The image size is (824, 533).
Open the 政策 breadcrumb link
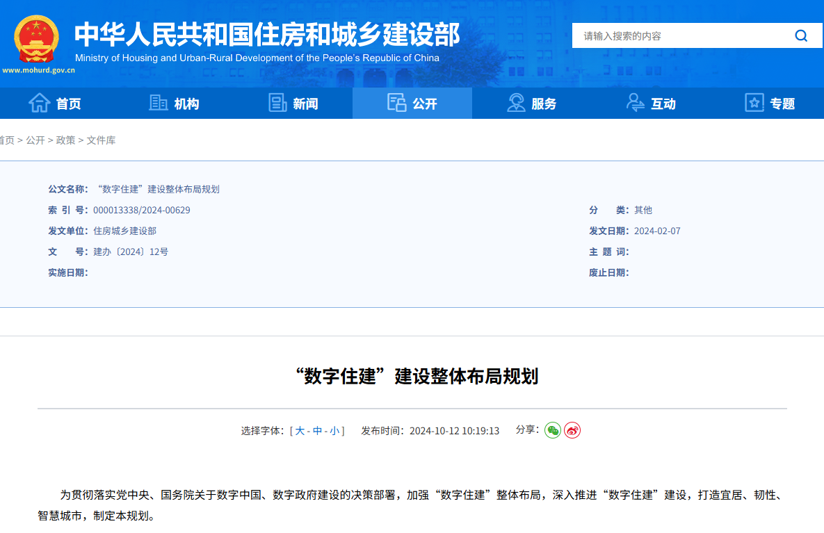pyautogui.click(x=65, y=140)
